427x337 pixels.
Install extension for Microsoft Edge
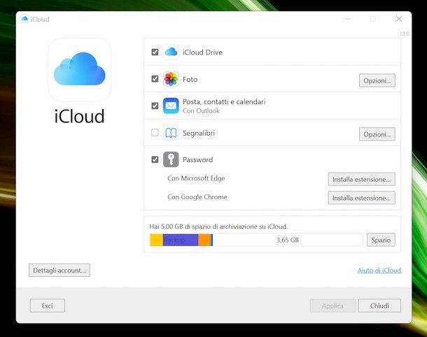[x=361, y=179]
